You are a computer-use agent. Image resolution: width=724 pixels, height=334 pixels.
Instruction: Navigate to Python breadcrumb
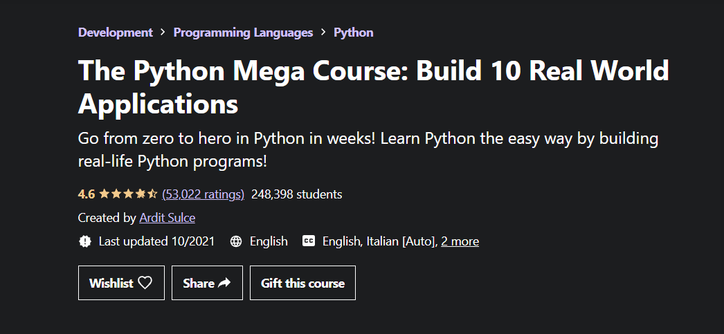point(353,33)
